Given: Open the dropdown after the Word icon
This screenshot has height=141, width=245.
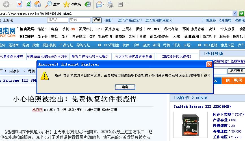Looking at the screenshot, I should pos(127,4).
